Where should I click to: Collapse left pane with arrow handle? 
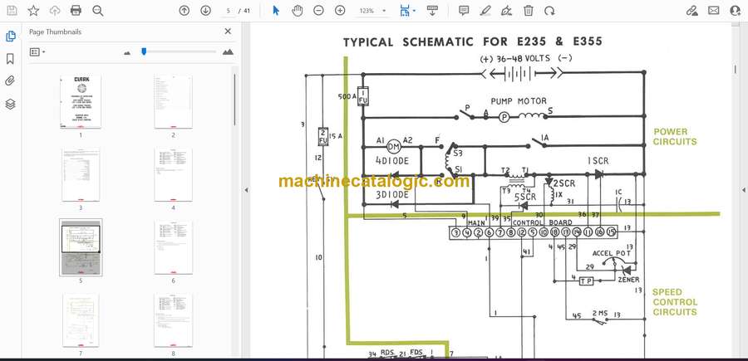click(x=246, y=190)
